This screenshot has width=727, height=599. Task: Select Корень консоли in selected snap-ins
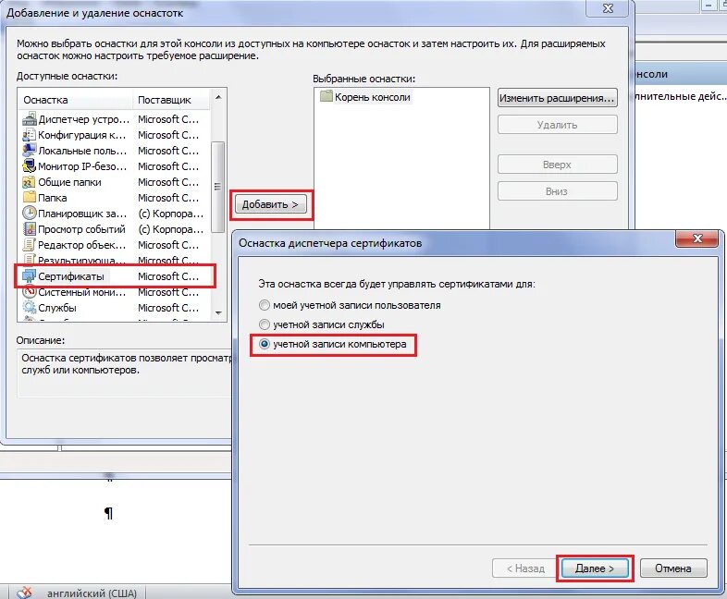tap(373, 97)
